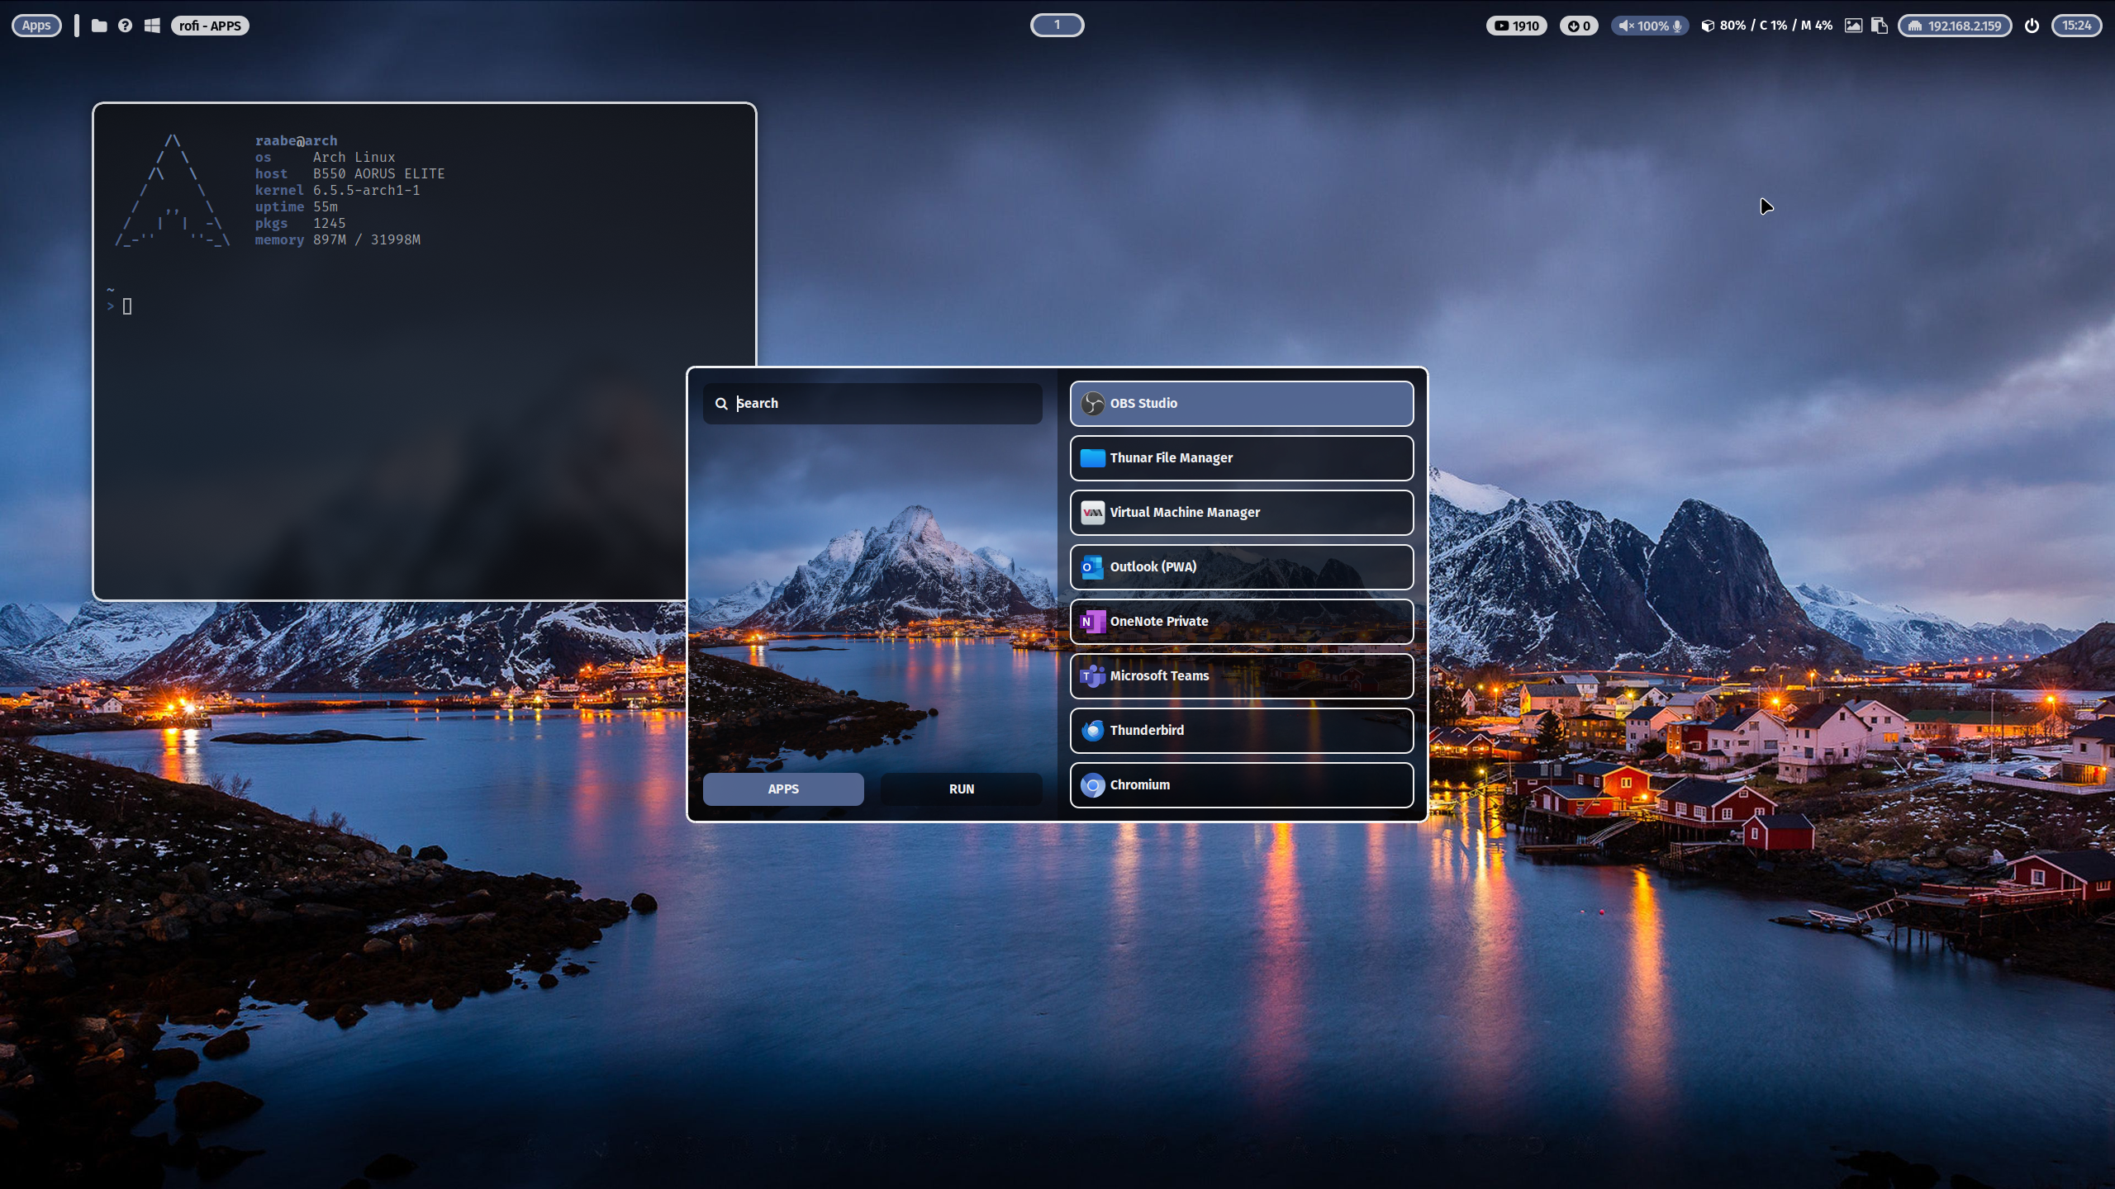The image size is (2115, 1189).
Task: Click the 15:24 clock widget
Action: [2075, 26]
